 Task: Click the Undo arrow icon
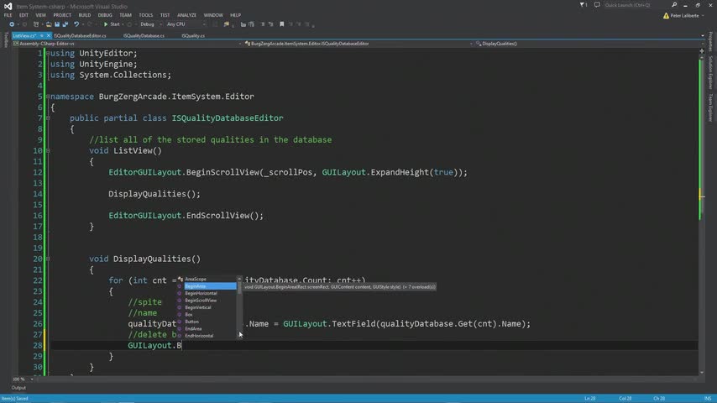pos(76,24)
